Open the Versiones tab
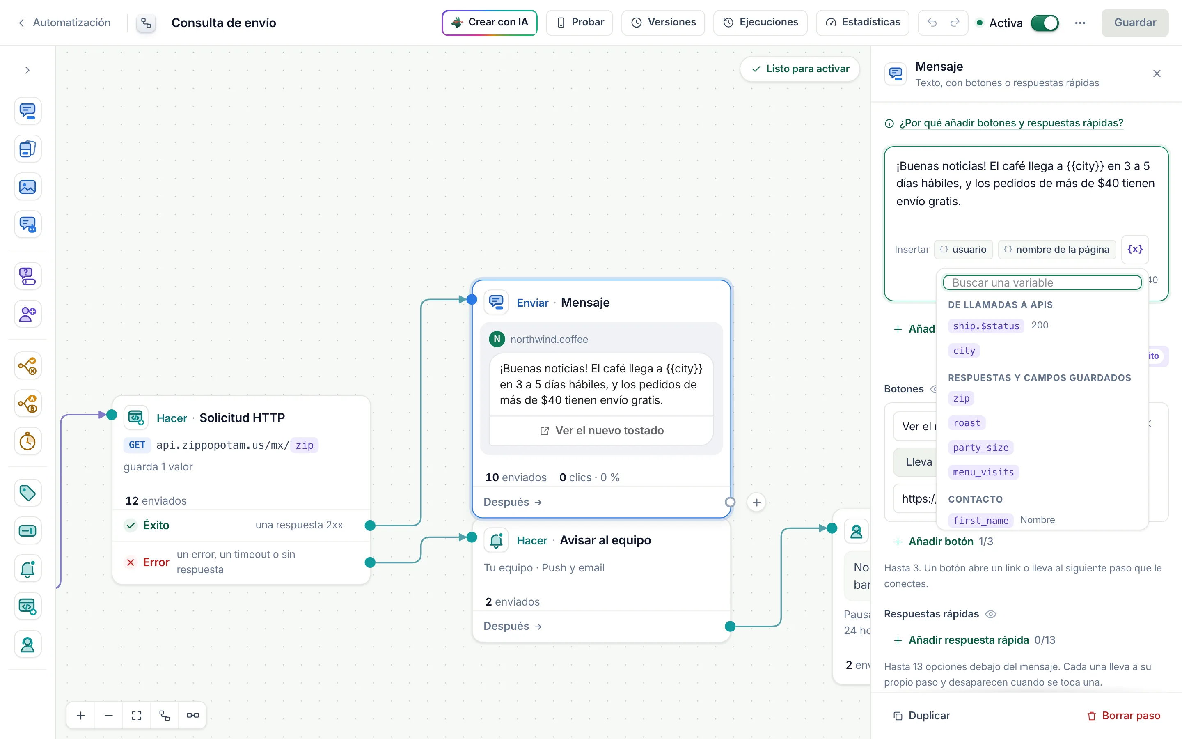This screenshot has width=1182, height=739. [663, 23]
